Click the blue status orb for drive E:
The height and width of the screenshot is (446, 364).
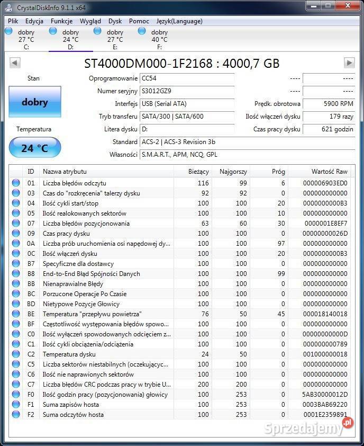[97, 31]
